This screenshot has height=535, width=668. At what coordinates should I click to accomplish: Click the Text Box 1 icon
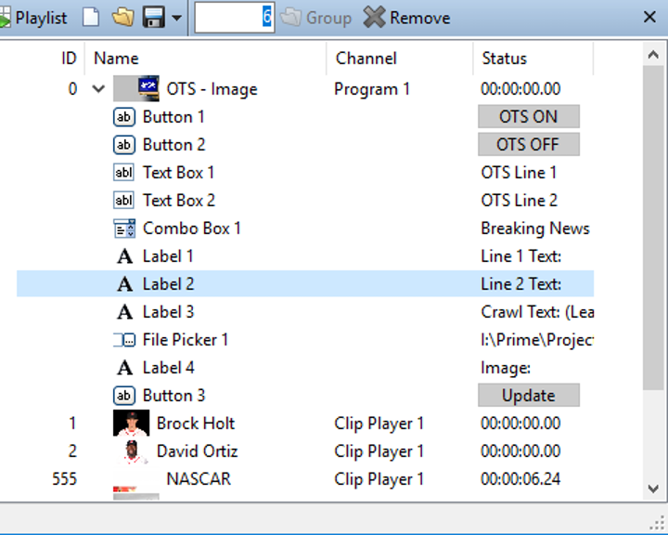pyautogui.click(x=123, y=173)
